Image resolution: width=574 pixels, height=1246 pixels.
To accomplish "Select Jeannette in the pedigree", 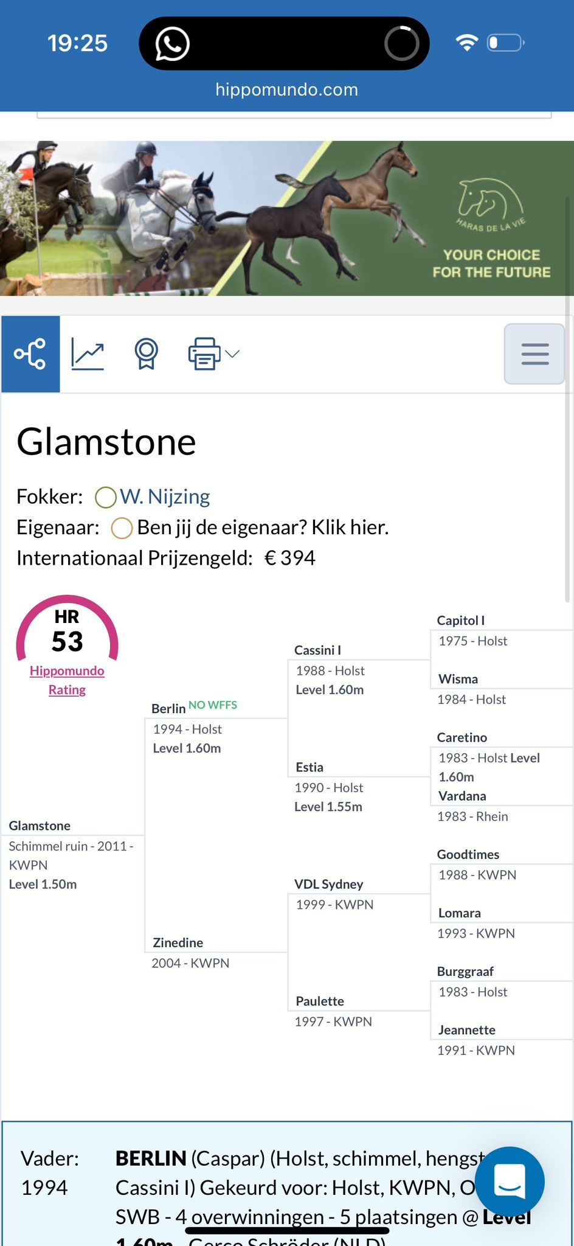I will click(467, 1030).
